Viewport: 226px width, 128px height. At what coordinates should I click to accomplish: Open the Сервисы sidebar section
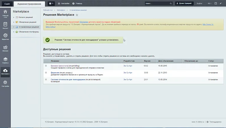(x=5, y=60)
